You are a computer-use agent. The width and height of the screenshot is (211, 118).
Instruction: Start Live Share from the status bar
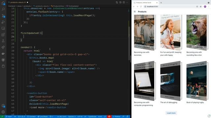pos(43,117)
